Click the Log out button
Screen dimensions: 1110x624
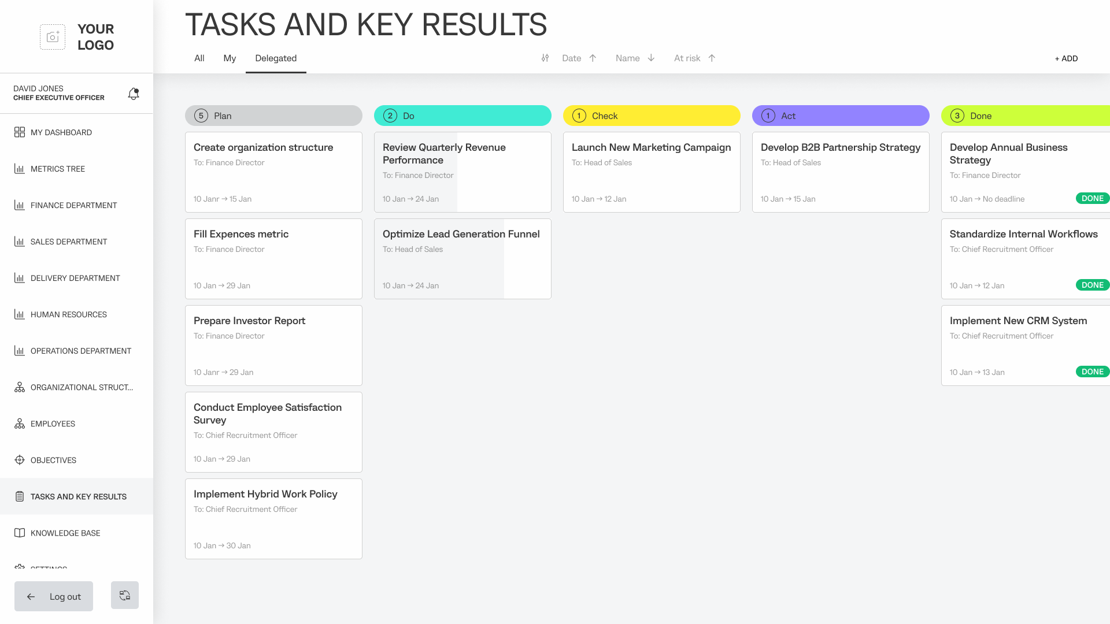(54, 596)
